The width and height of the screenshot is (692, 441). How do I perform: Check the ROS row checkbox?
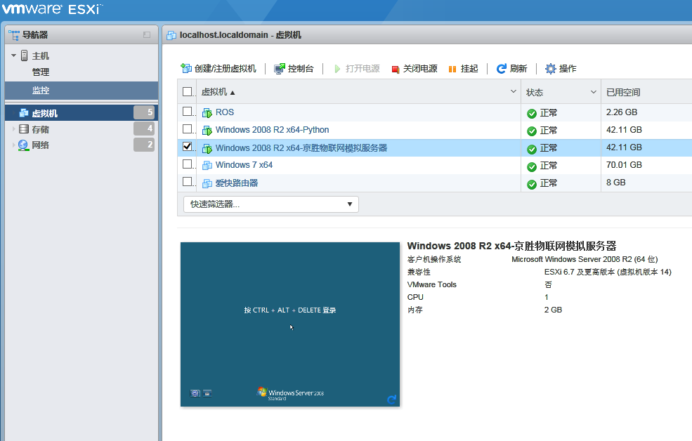coord(187,111)
